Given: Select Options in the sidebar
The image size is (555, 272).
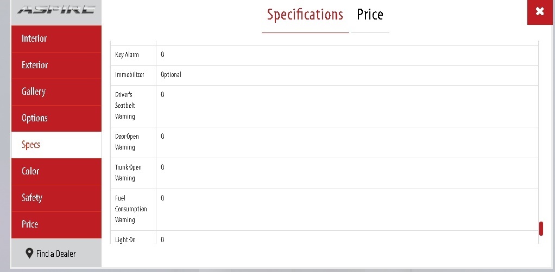Looking at the screenshot, I should click(56, 118).
